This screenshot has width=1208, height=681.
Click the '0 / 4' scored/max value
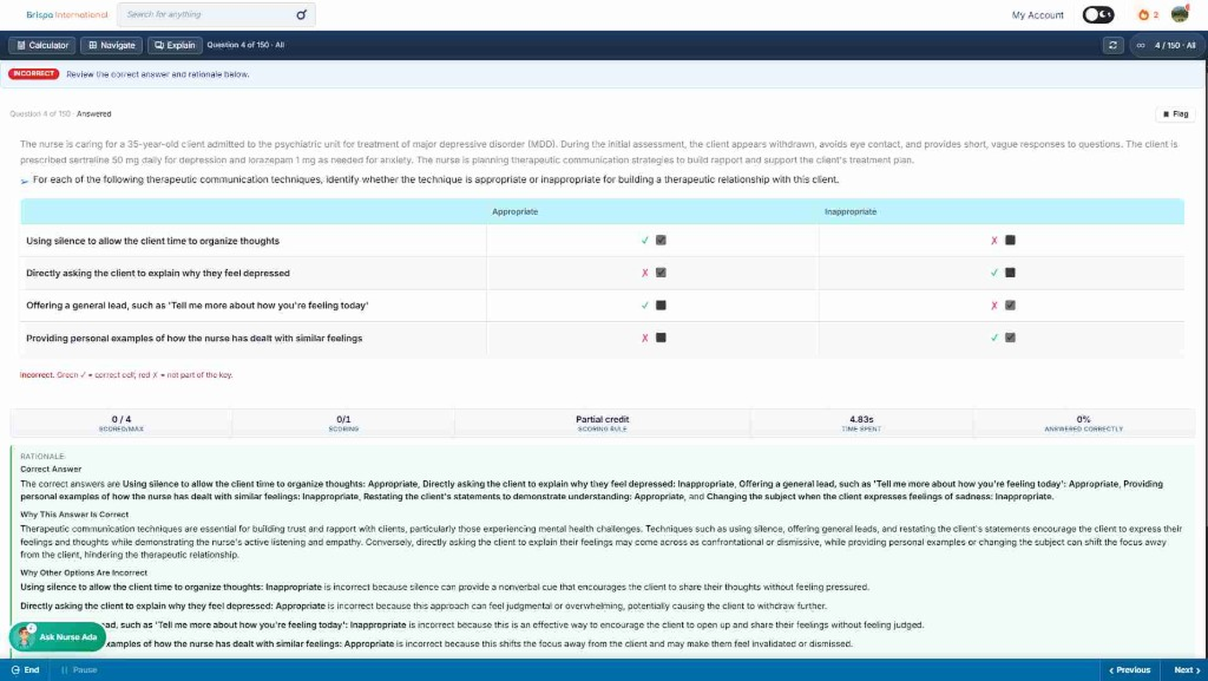pos(121,419)
